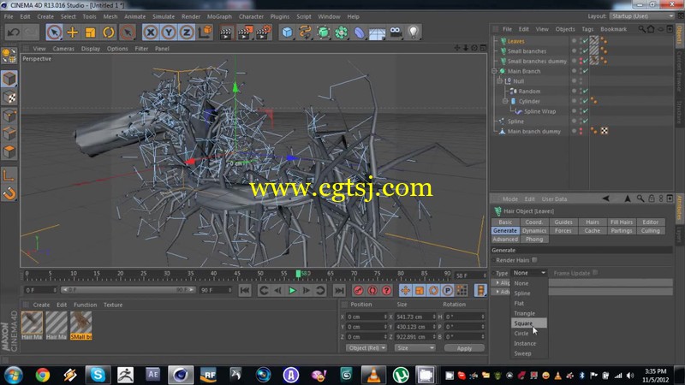This screenshot has height=385, width=685.
Task: Open Cinema 4D in taskbar
Action: click(181, 375)
